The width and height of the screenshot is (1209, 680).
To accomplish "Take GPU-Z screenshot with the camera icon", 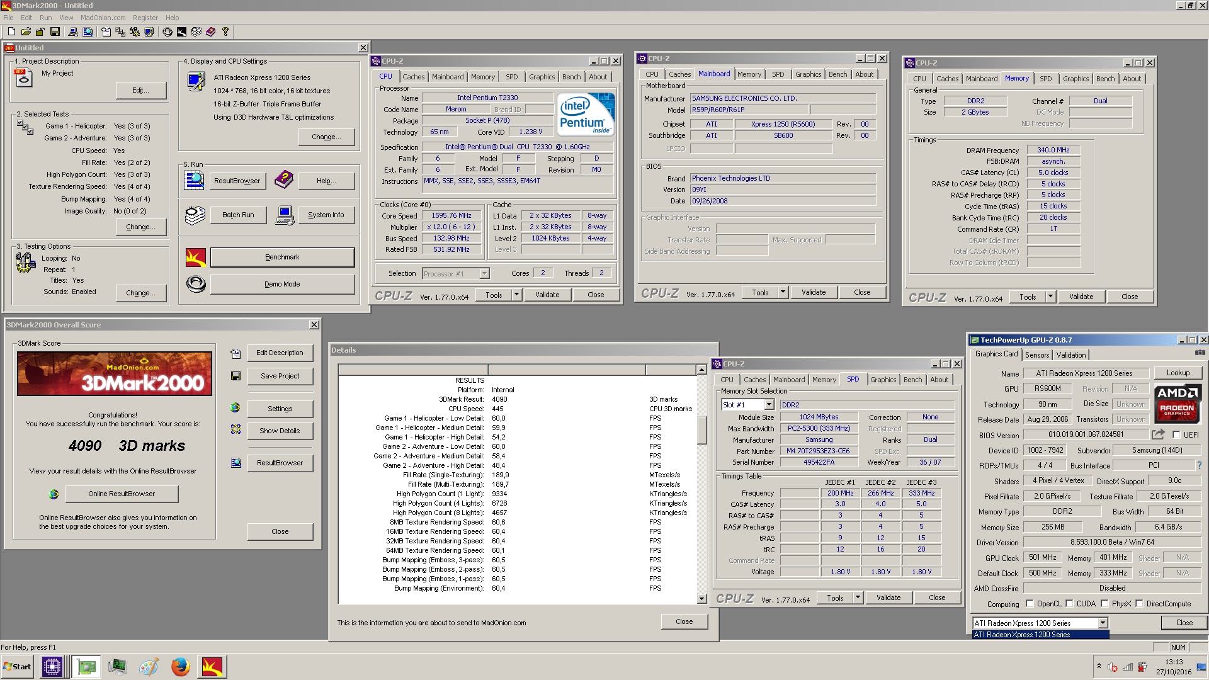I will click(1200, 353).
